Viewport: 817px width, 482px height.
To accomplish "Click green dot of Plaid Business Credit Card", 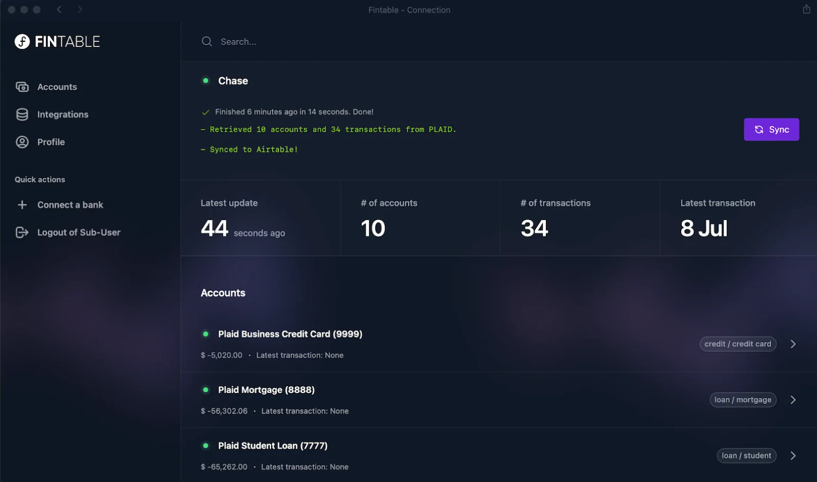I will tap(206, 334).
